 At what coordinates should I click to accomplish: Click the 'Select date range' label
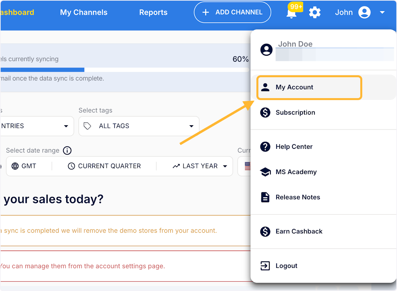pos(33,150)
